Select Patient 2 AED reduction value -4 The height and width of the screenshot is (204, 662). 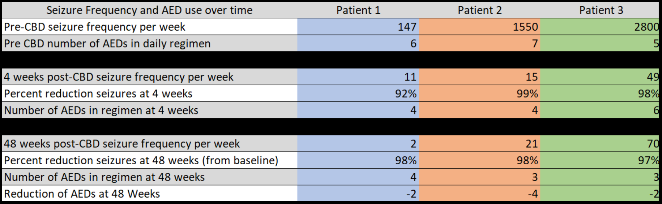[533, 194]
